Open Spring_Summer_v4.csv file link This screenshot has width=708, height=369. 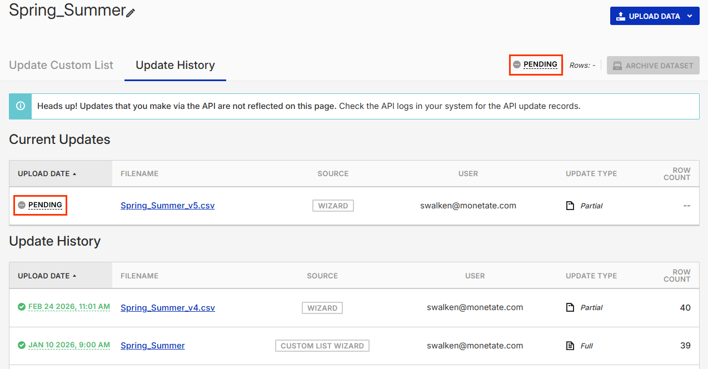[167, 307]
